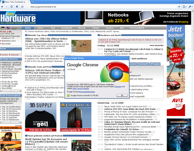Click the Netbooks ab 229 € banner

[136, 18]
